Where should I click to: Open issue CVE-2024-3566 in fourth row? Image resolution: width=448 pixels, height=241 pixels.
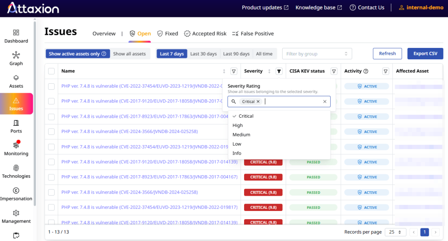coord(129,132)
